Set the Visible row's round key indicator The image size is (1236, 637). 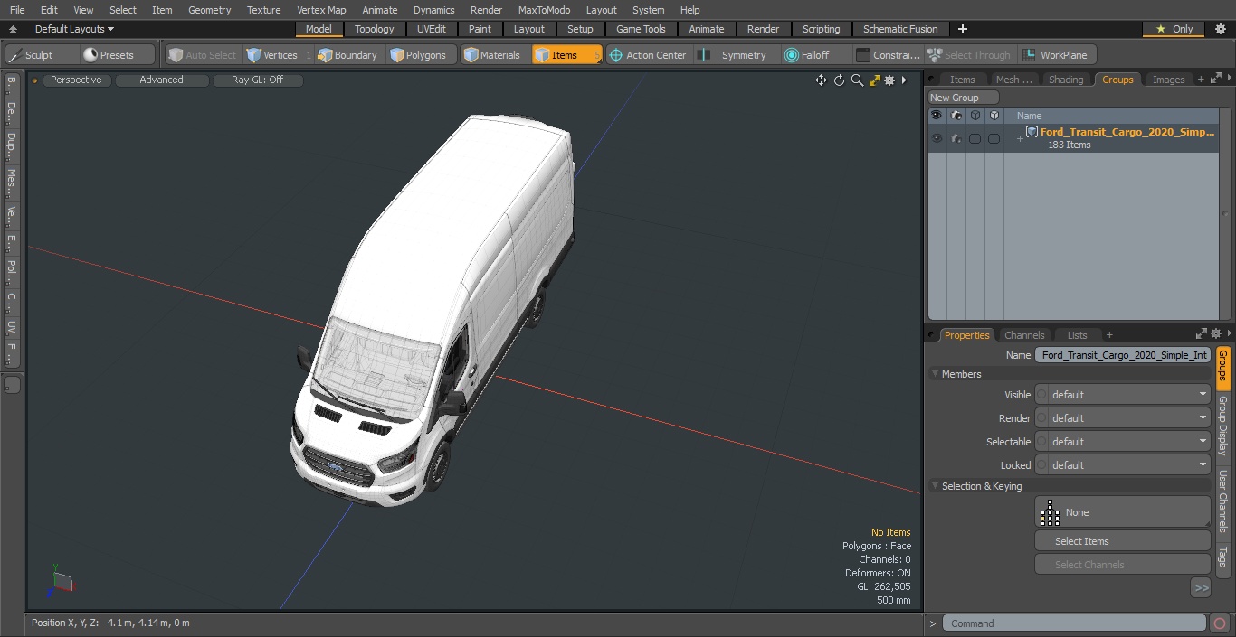point(1041,395)
